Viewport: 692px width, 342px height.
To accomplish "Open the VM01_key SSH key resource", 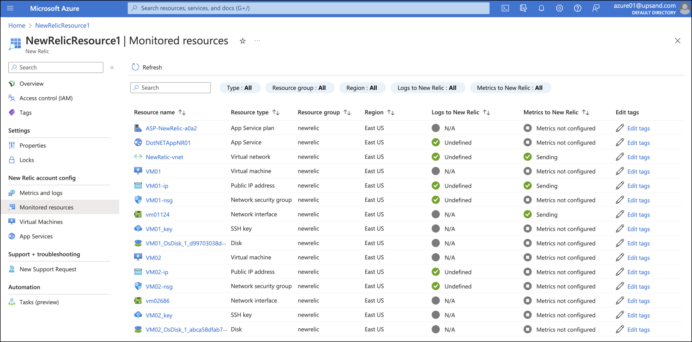I will pos(159,228).
